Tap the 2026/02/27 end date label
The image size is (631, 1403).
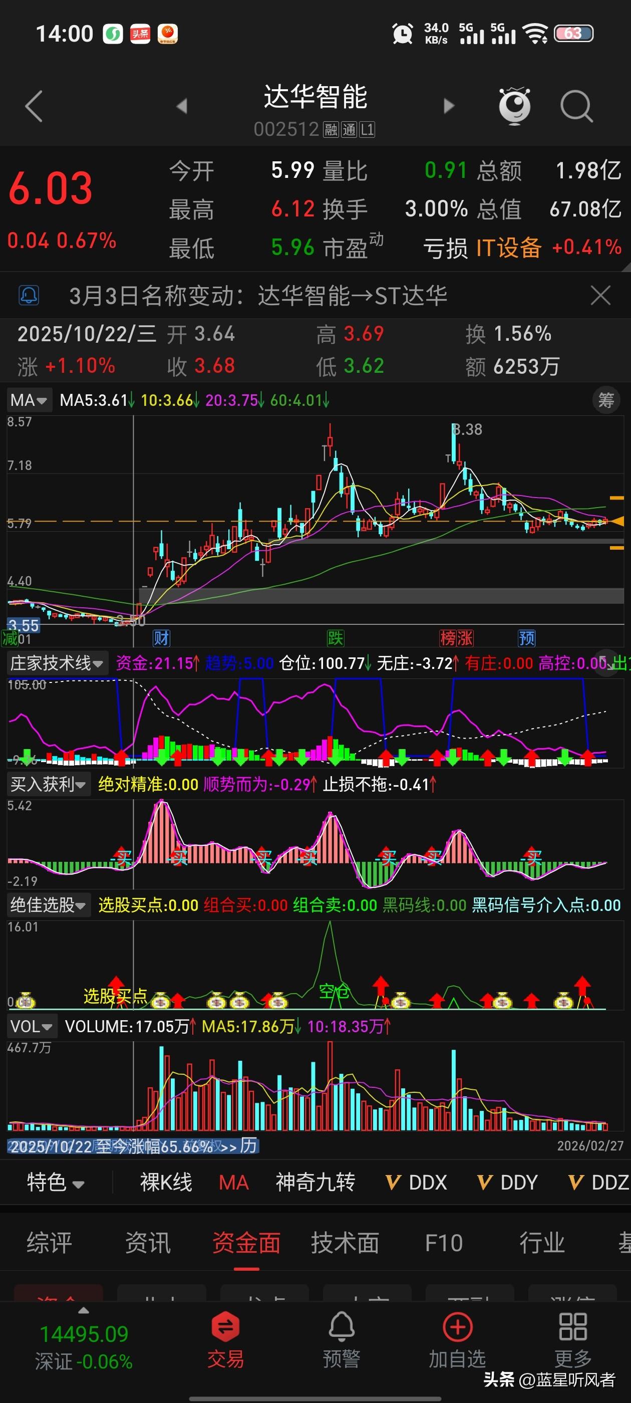point(590,1146)
